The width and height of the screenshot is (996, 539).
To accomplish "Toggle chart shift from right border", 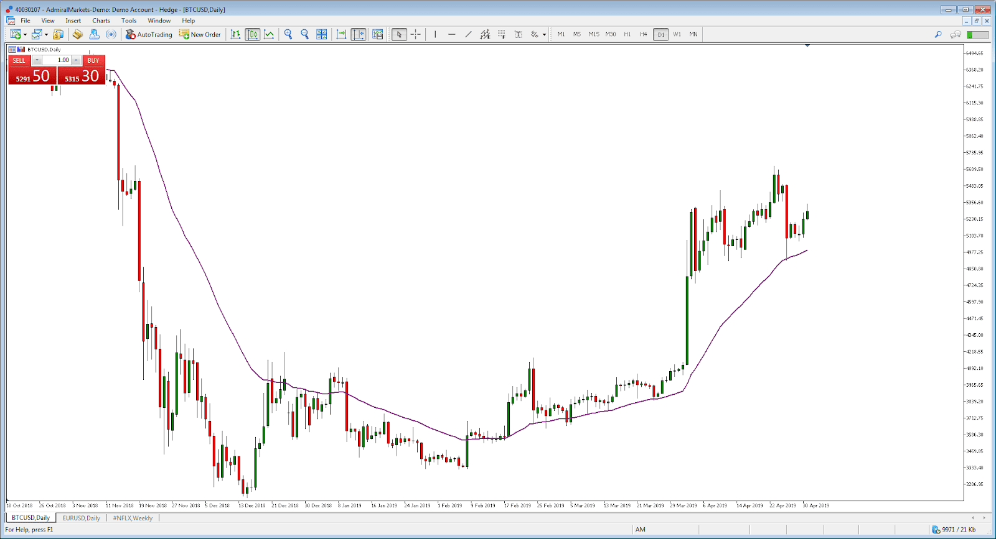I will tap(359, 34).
